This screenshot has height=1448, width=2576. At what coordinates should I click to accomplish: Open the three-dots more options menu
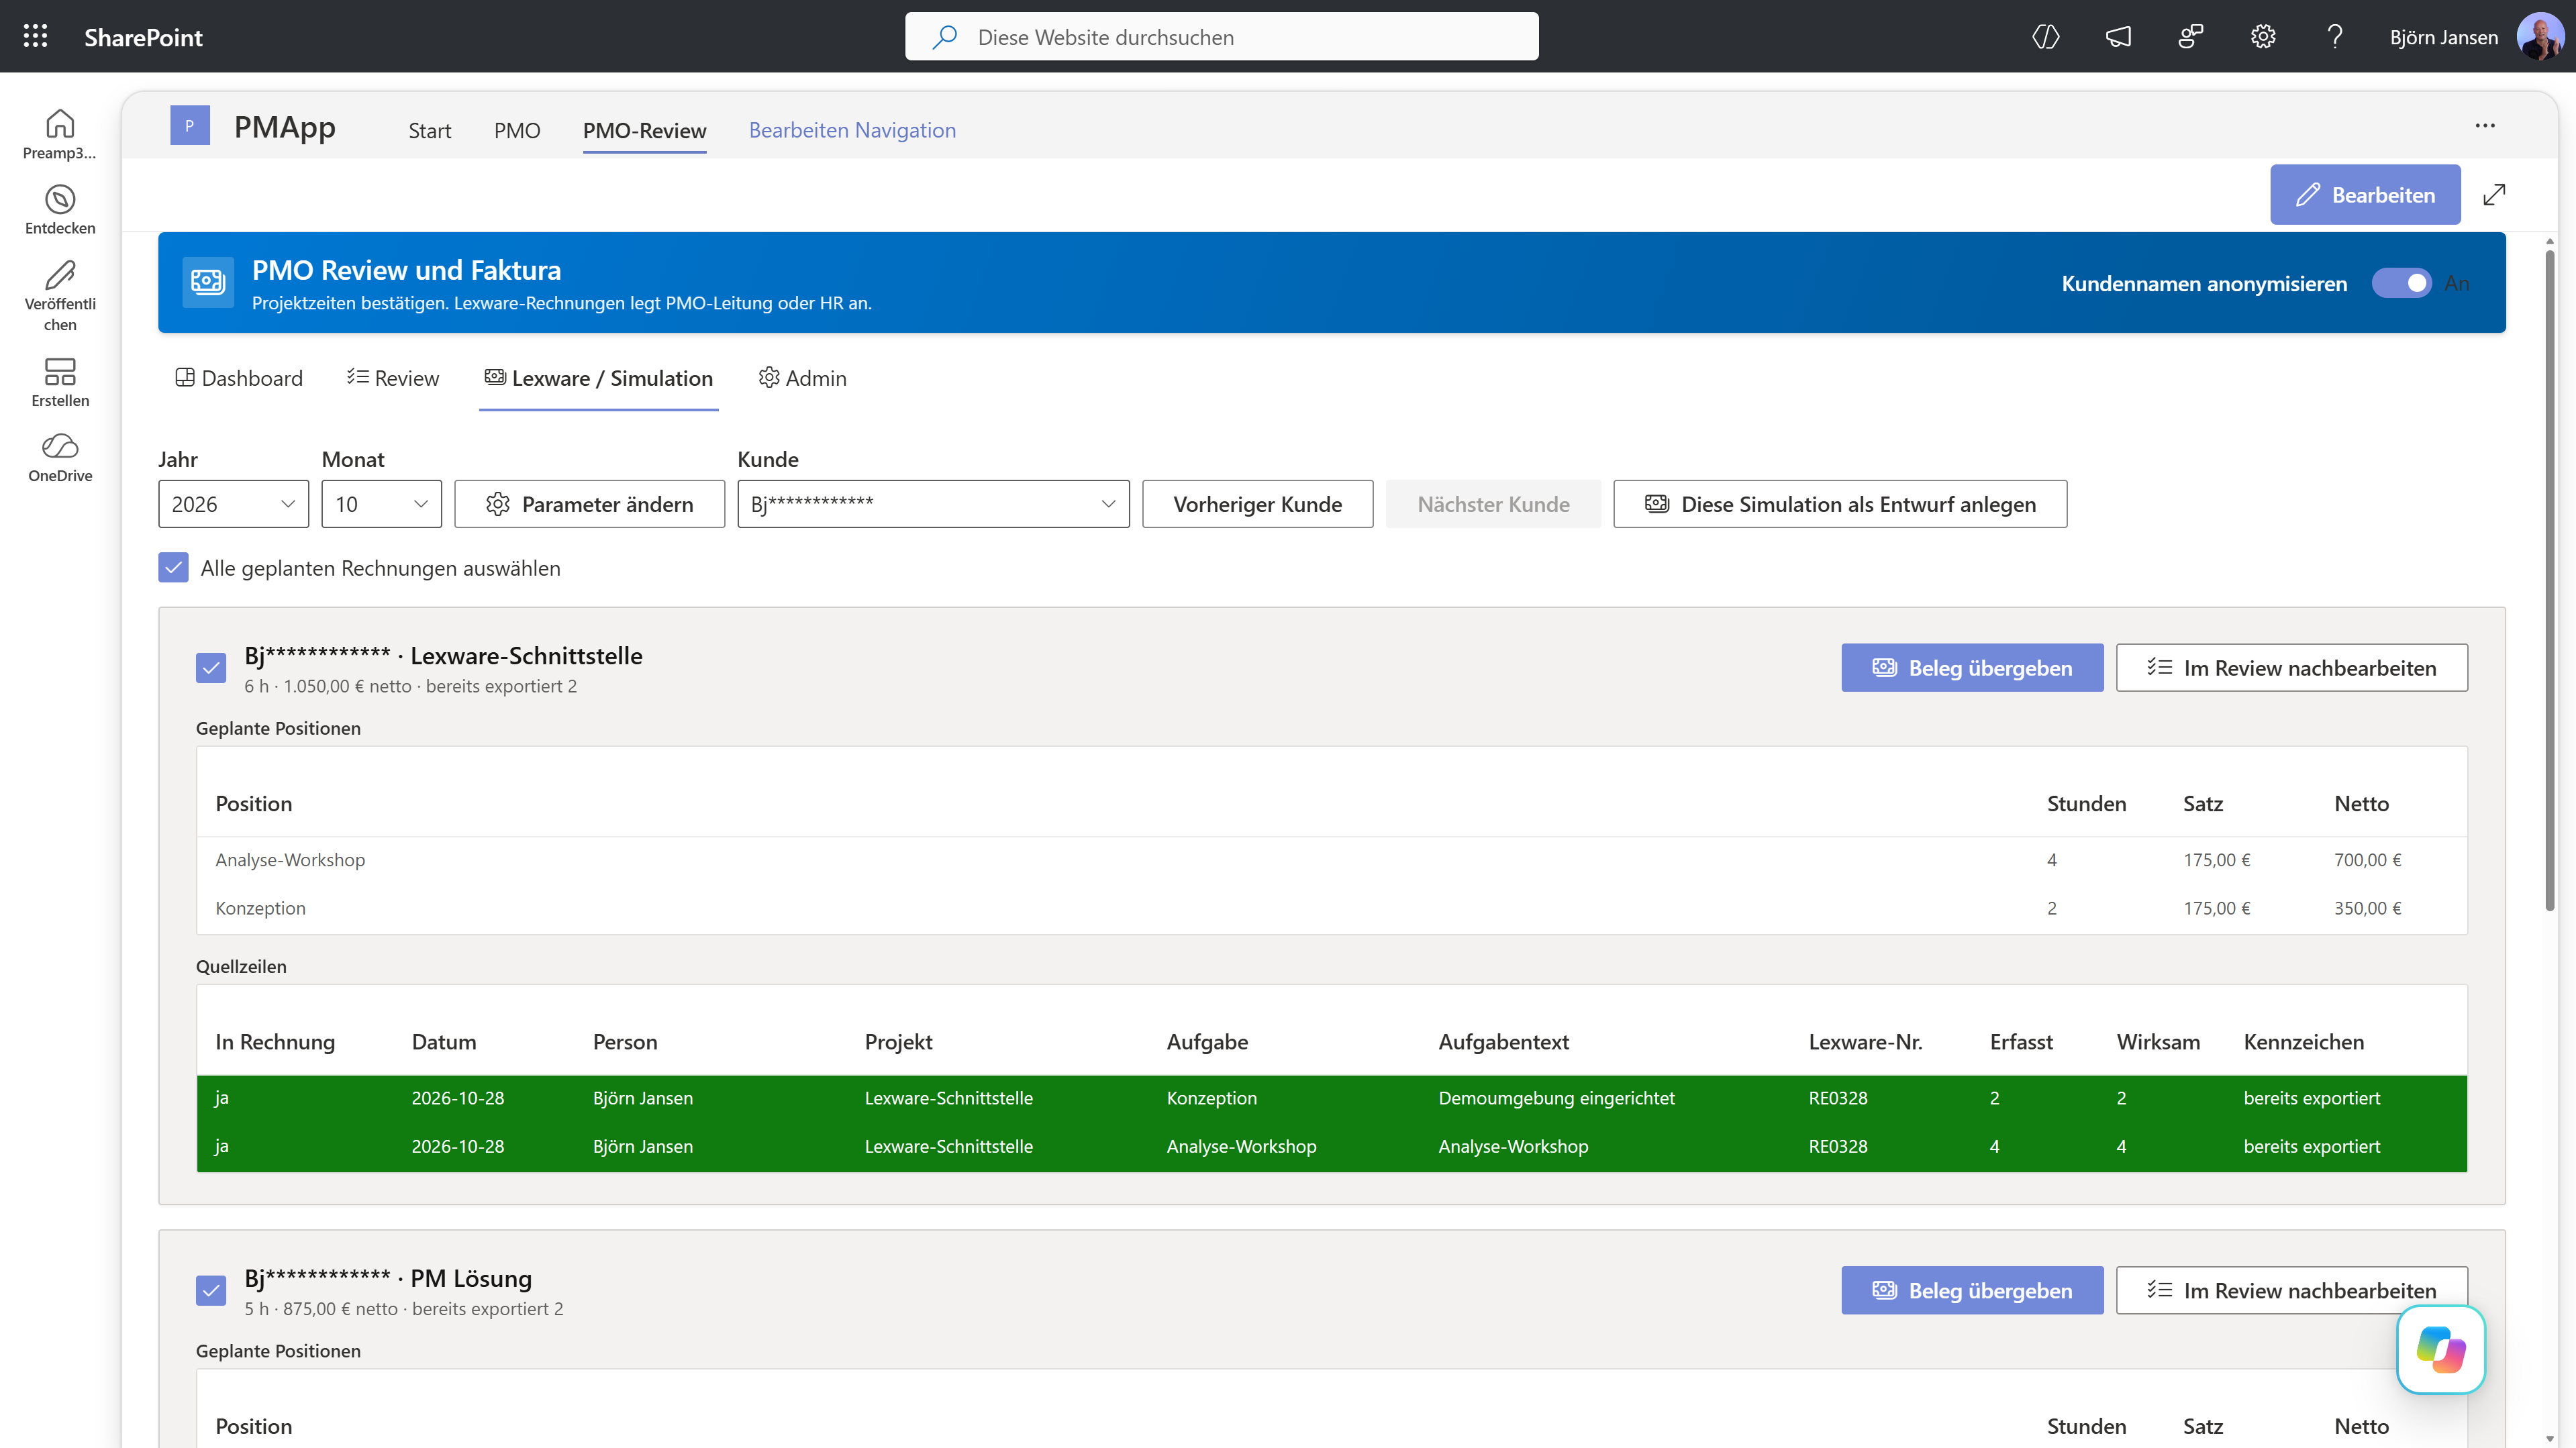click(2485, 126)
